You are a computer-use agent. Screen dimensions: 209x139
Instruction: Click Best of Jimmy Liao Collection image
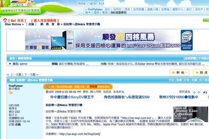tap(191, 114)
